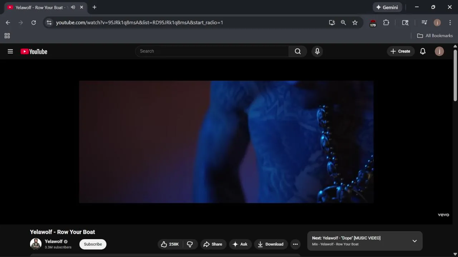Open the Chrome profile avatar
The image size is (458, 257).
click(x=437, y=22)
